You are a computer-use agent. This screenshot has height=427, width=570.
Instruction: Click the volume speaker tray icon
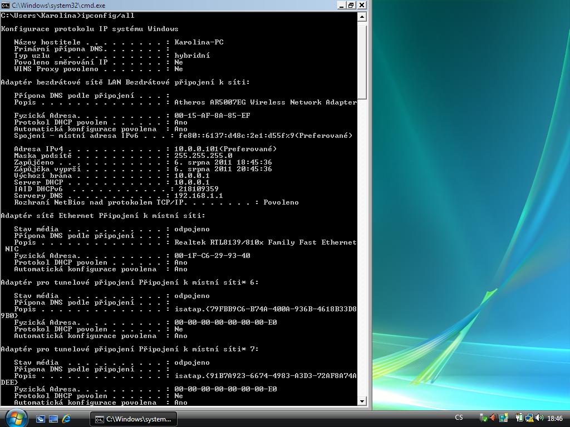tap(539, 418)
